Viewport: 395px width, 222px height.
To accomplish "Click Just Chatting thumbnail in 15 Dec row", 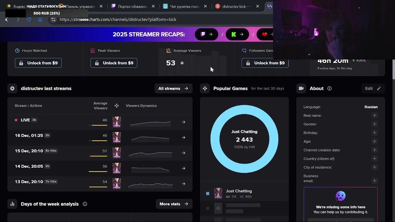I will 117,153.
